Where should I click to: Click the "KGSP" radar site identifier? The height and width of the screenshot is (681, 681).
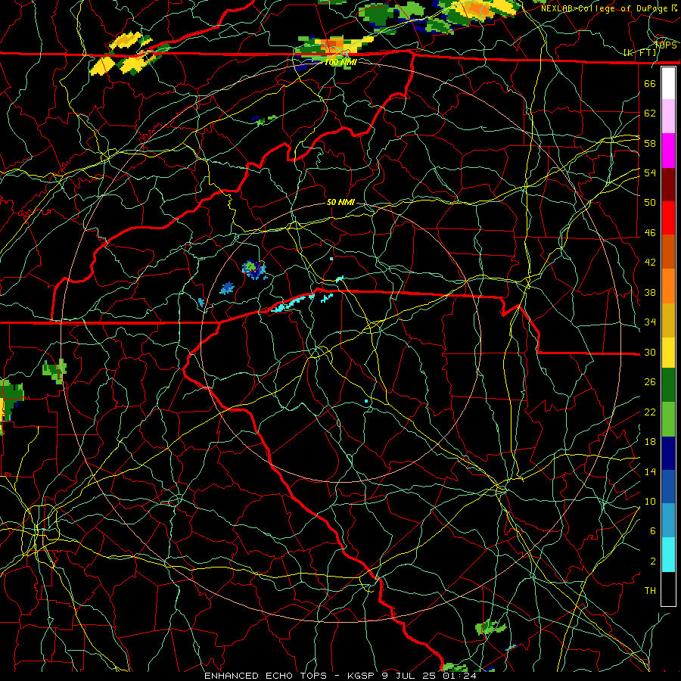pyautogui.click(x=362, y=676)
